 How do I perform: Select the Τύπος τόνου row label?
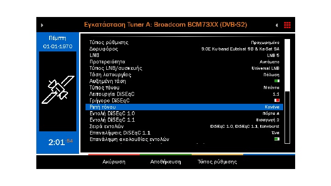pos(104,88)
